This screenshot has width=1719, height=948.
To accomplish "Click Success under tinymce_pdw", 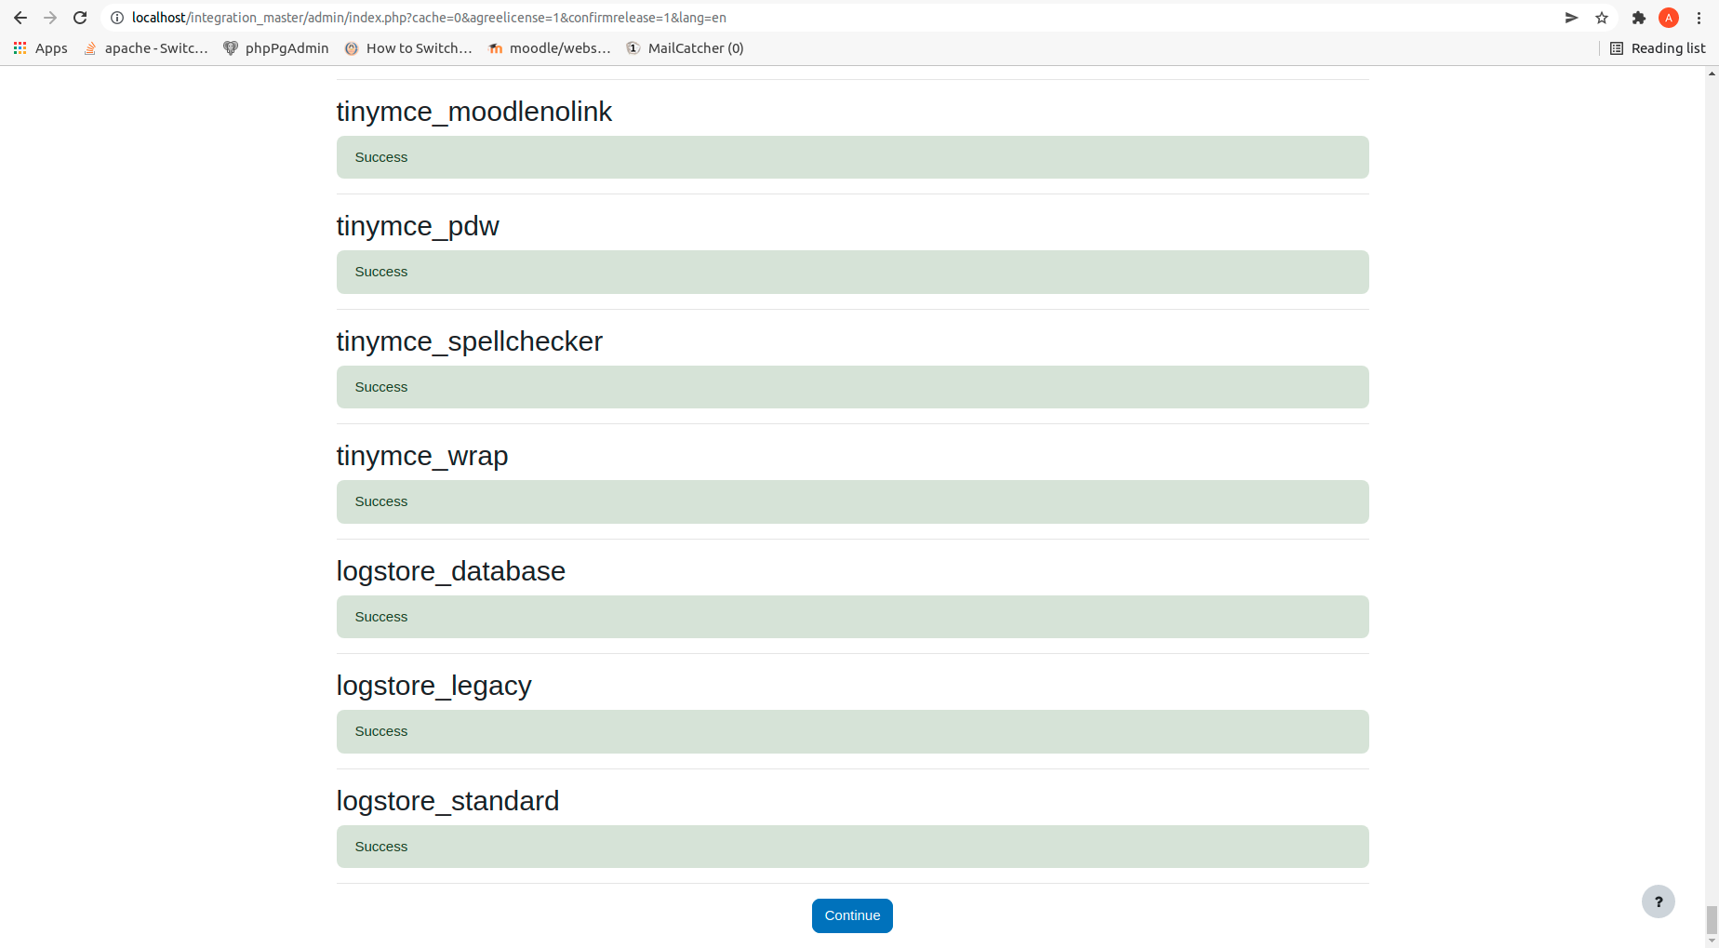I will click(381, 272).
